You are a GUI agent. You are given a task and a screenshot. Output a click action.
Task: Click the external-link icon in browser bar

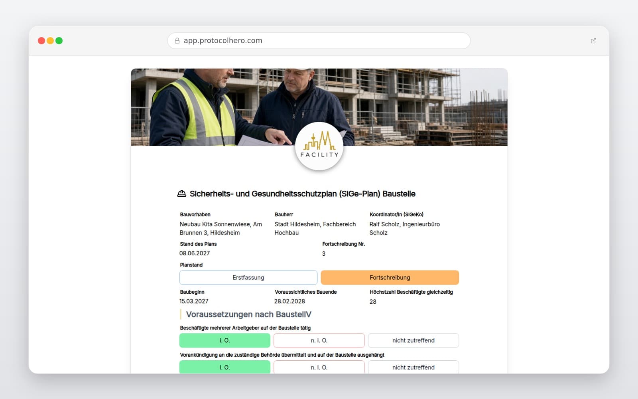pyautogui.click(x=593, y=41)
